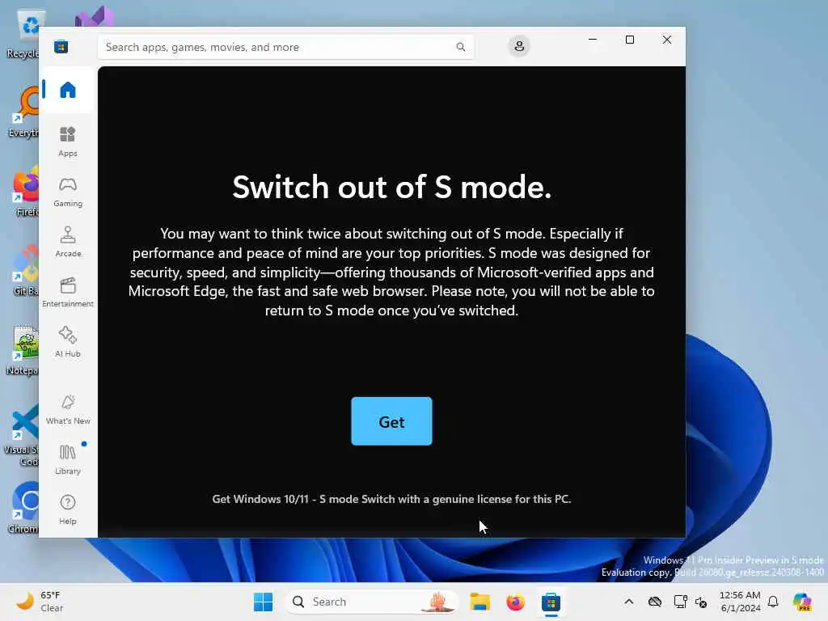Image resolution: width=828 pixels, height=621 pixels.
Task: Open the Windows Start menu
Action: 263,602
